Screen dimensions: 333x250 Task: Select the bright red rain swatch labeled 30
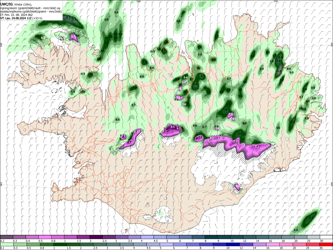(326, 244)
